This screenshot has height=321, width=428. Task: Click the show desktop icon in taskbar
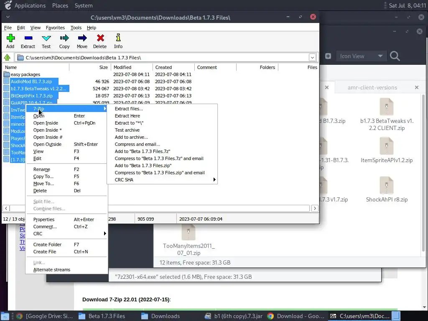(x=5, y=316)
